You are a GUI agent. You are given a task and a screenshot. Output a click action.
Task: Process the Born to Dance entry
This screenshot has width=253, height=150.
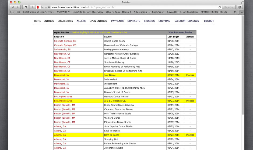pos(190,135)
